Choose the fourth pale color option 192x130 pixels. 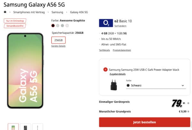67,25
